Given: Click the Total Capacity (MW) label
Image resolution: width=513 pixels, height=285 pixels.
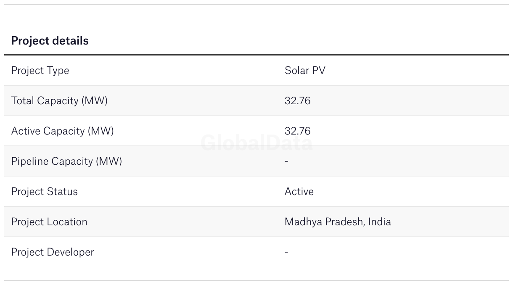Looking at the screenshot, I should click(59, 101).
